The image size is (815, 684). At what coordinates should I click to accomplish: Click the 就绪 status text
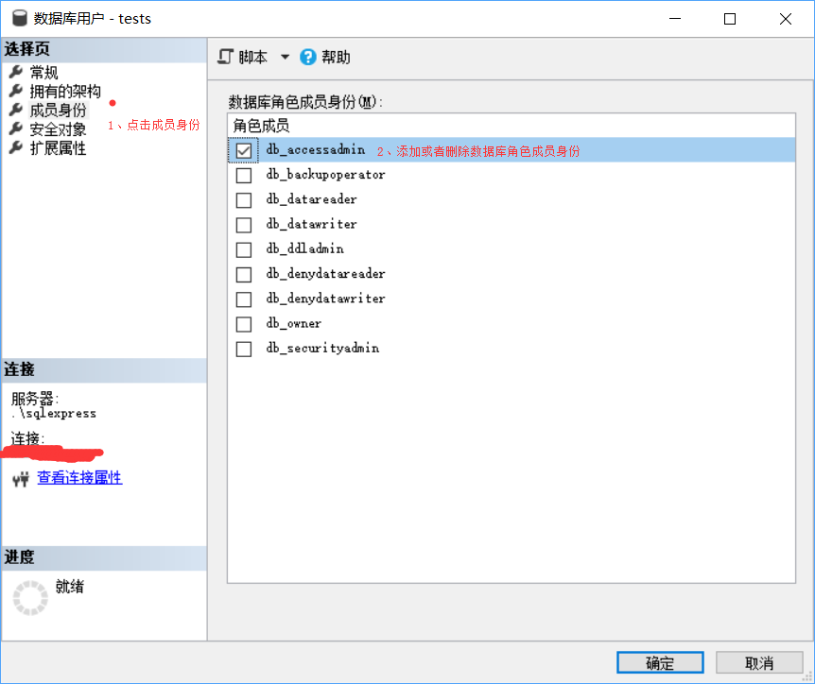point(70,587)
